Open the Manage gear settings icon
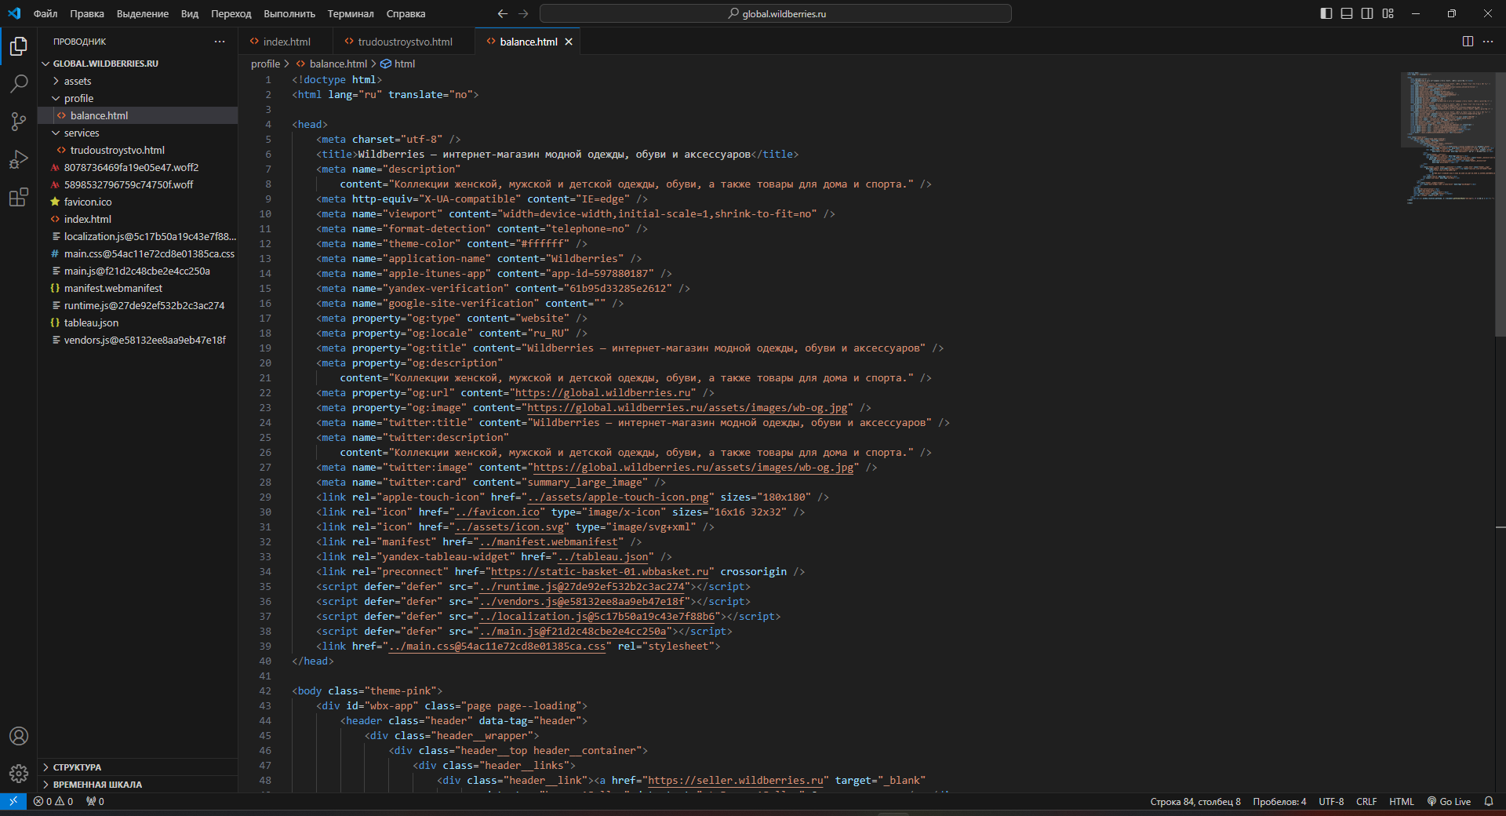 [19, 774]
